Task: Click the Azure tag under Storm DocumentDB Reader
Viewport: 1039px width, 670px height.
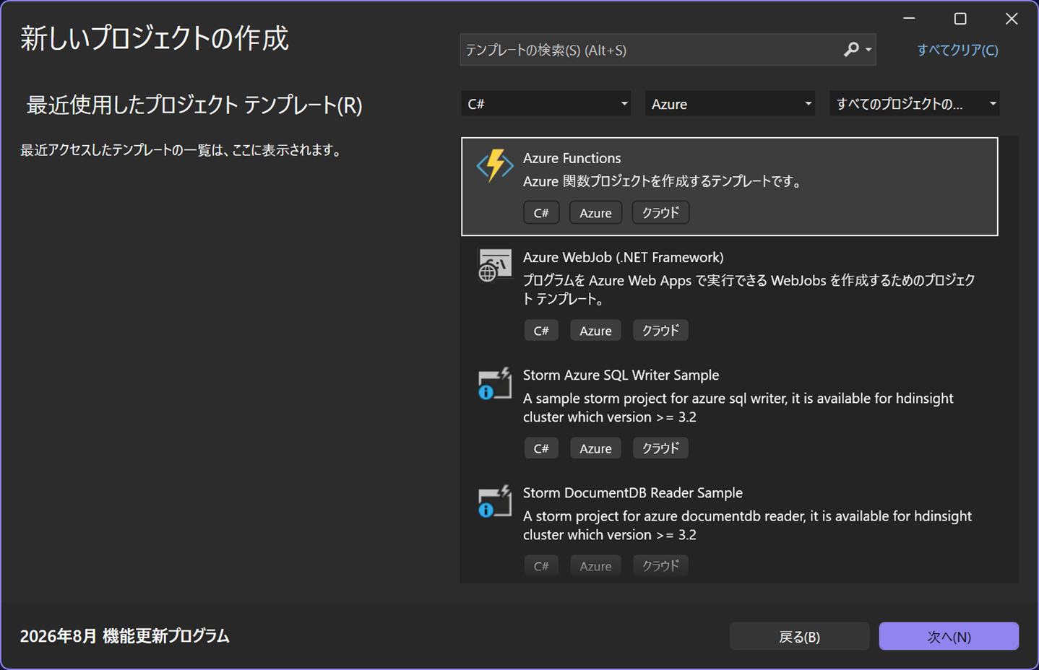Action: pyautogui.click(x=595, y=566)
